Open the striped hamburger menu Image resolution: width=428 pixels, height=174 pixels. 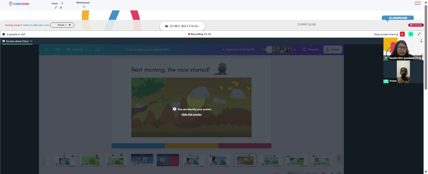pos(417,3)
